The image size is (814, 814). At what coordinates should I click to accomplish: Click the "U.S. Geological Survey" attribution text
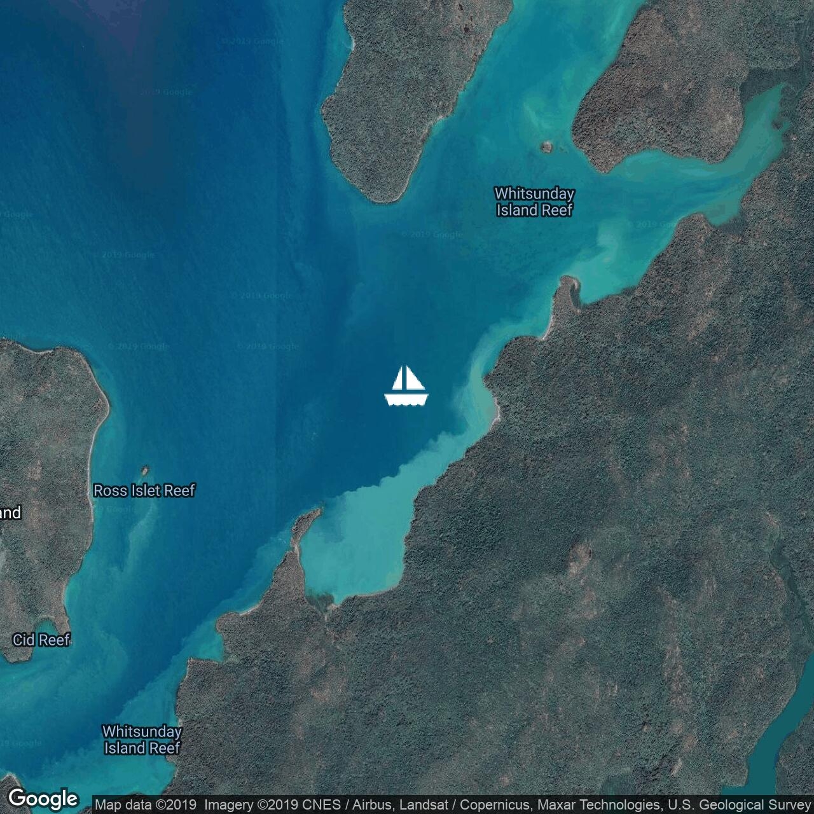(x=739, y=805)
